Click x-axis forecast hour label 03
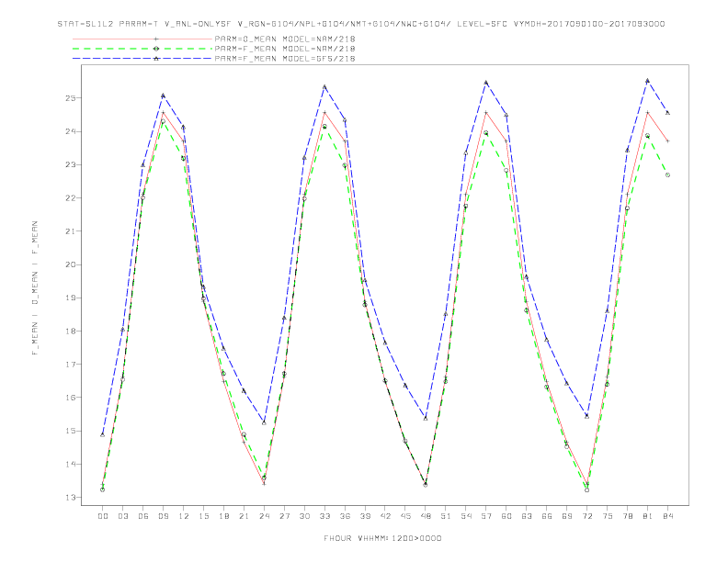Image resolution: width=728 pixels, height=562 pixels. coord(122,516)
